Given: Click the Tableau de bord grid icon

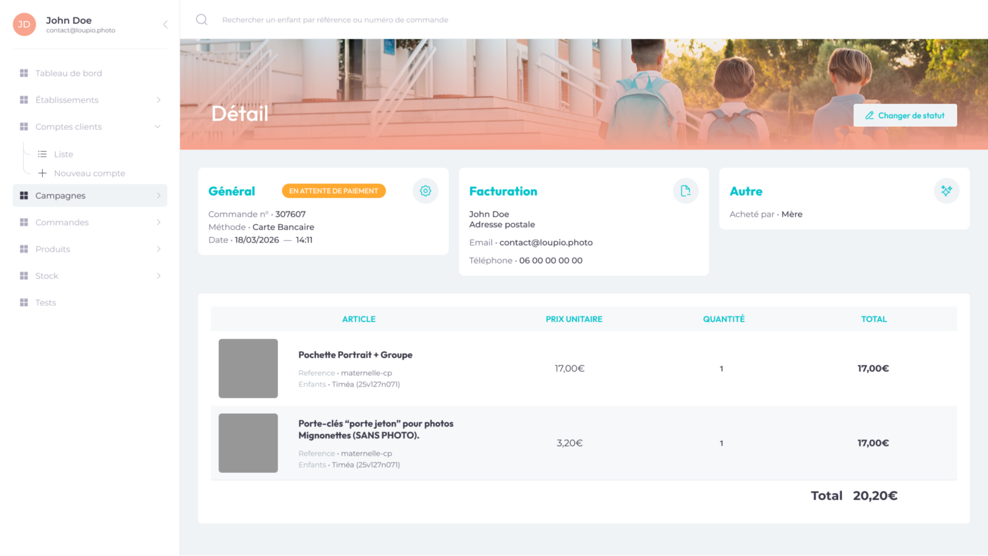Looking at the screenshot, I should (x=24, y=73).
